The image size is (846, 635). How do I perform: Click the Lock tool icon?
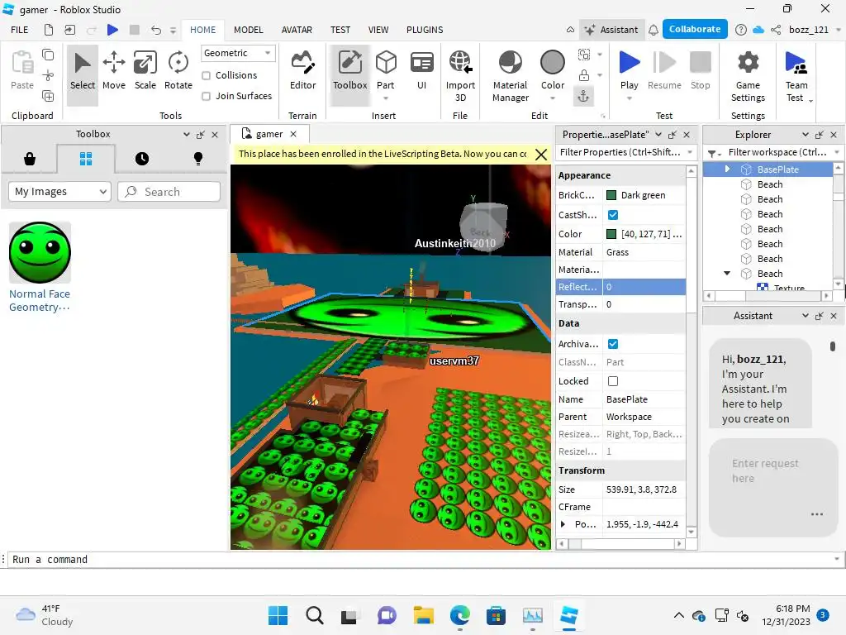click(584, 75)
